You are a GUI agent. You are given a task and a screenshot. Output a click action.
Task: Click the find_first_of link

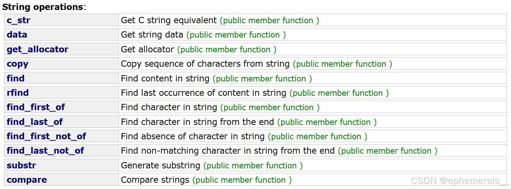(36, 107)
